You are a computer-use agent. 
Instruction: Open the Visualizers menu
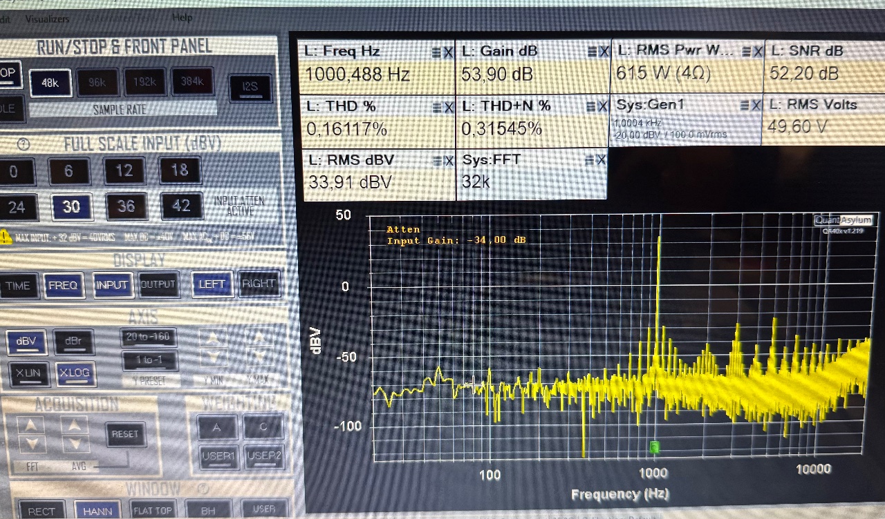tap(47, 19)
